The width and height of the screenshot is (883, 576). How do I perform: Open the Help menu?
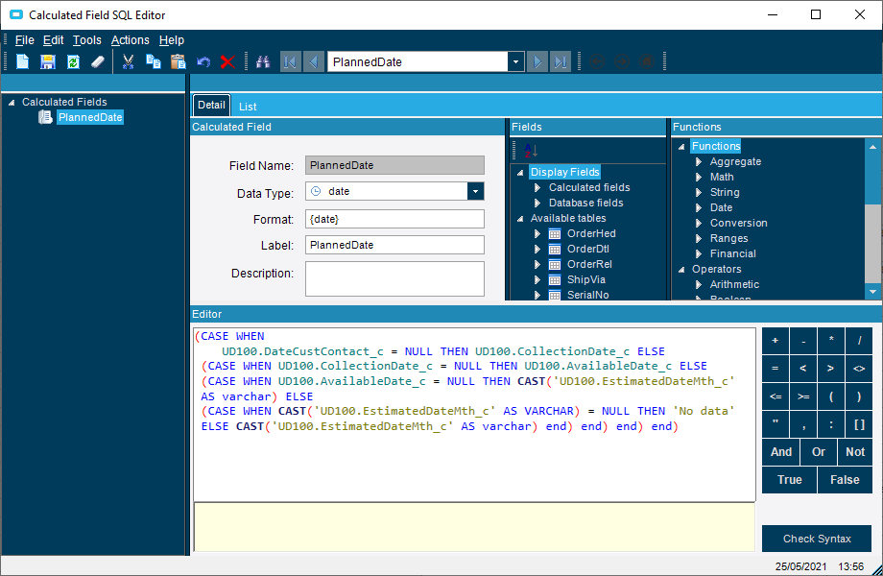[x=171, y=40]
